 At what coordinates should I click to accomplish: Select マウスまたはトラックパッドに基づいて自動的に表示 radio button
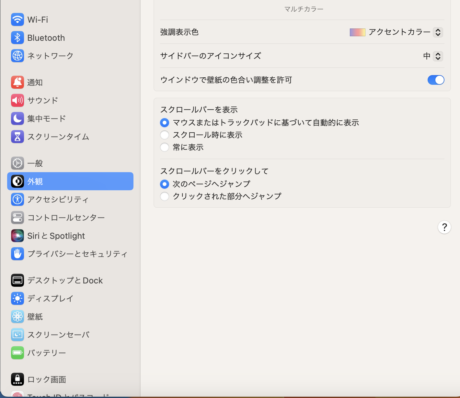165,123
